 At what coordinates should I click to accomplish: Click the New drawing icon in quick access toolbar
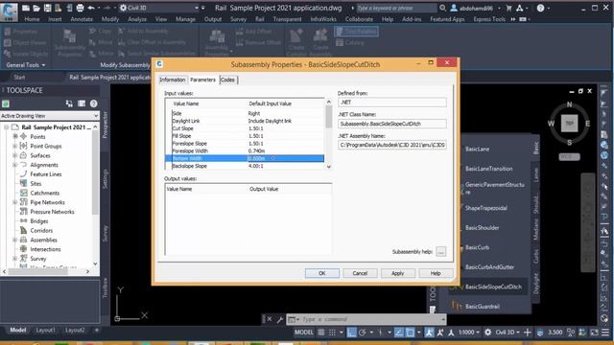click(x=26, y=8)
